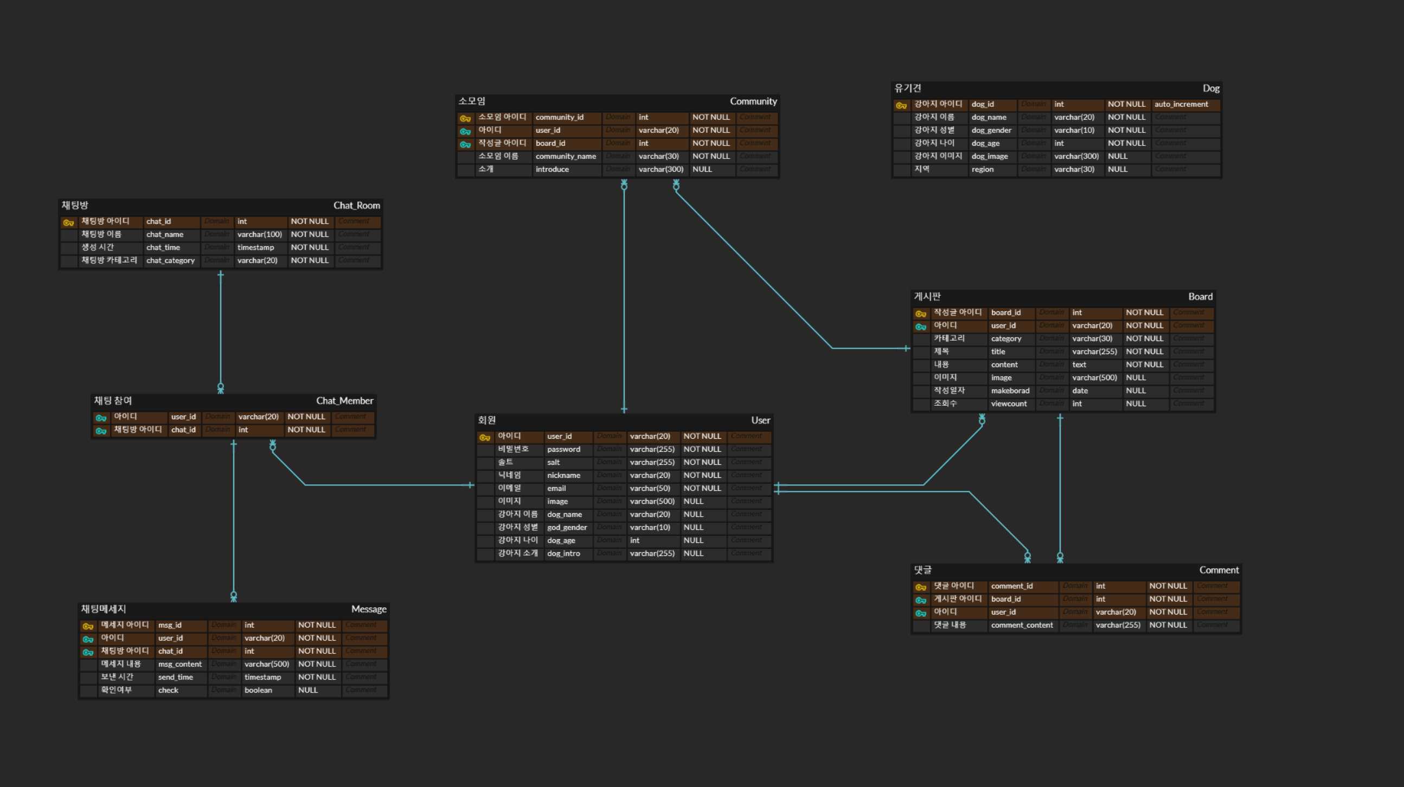Click the primary key icon of community_id row
This screenshot has height=787, width=1404.
click(465, 118)
